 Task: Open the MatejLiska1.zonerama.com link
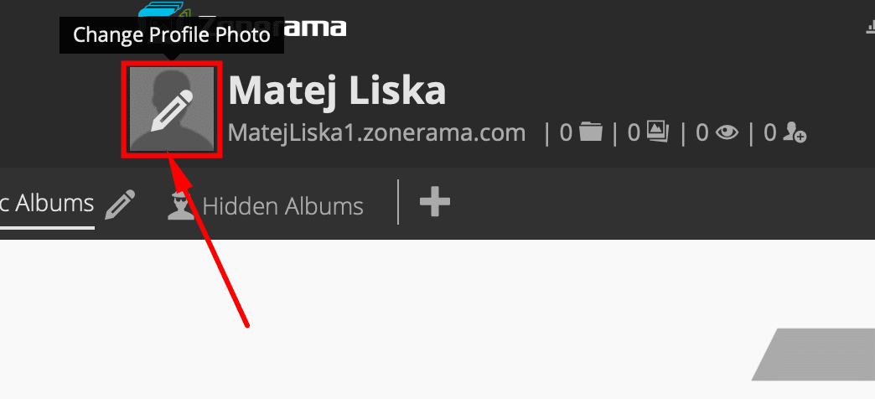point(376,132)
